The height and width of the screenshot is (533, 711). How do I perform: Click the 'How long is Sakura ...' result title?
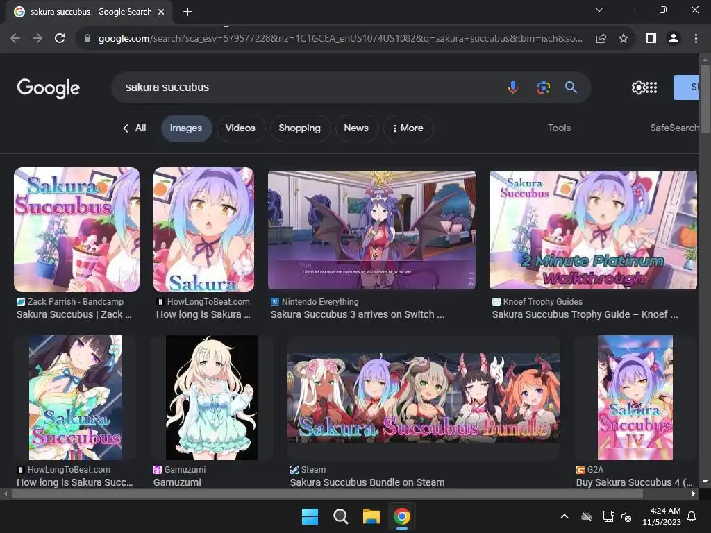[203, 314]
